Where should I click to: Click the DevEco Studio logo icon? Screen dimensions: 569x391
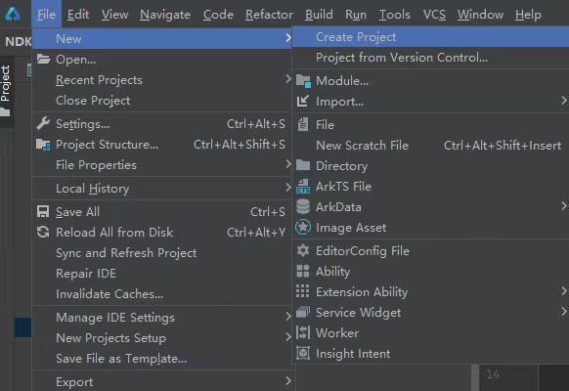(13, 14)
